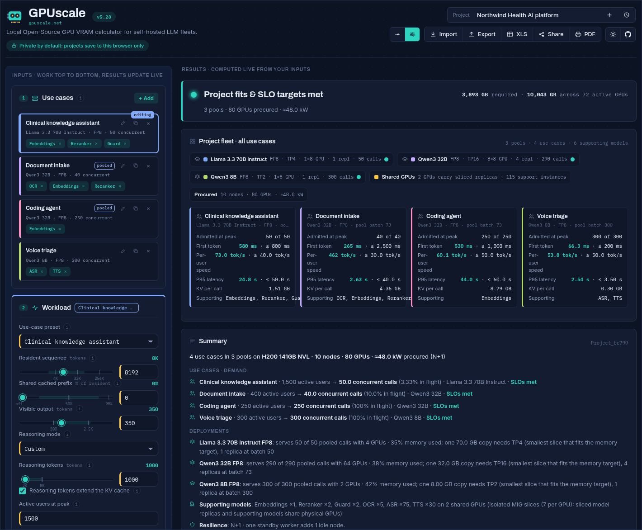Edit Clinical knowledge assistant with pencil icon
The height and width of the screenshot is (530, 642).
click(123, 123)
